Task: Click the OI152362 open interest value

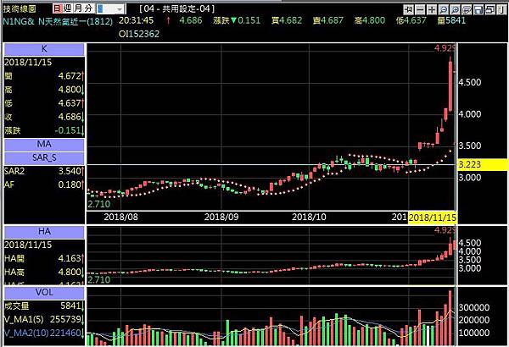Action: 139,34
